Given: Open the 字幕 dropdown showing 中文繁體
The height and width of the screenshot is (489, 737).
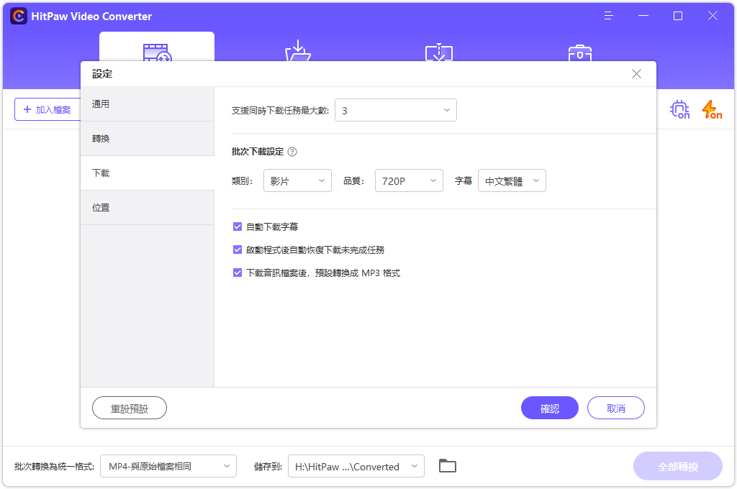Looking at the screenshot, I should click(512, 180).
